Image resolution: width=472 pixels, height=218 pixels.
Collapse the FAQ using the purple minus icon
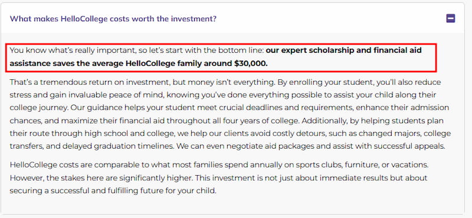[451, 19]
